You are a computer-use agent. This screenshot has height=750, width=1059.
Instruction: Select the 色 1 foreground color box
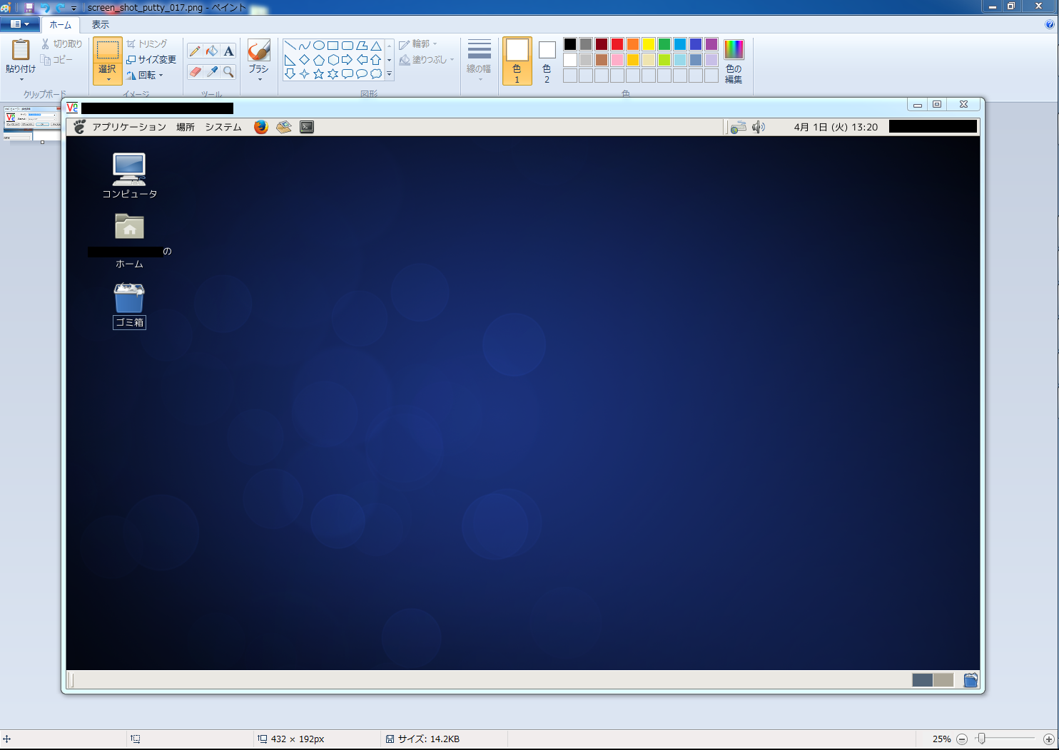click(x=517, y=61)
